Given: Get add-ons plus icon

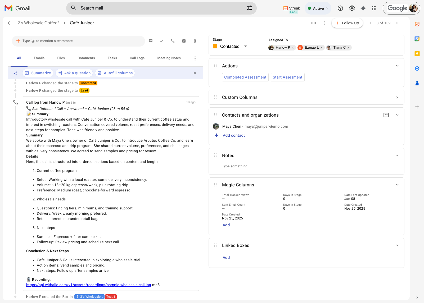Looking at the screenshot, I should (417, 107).
